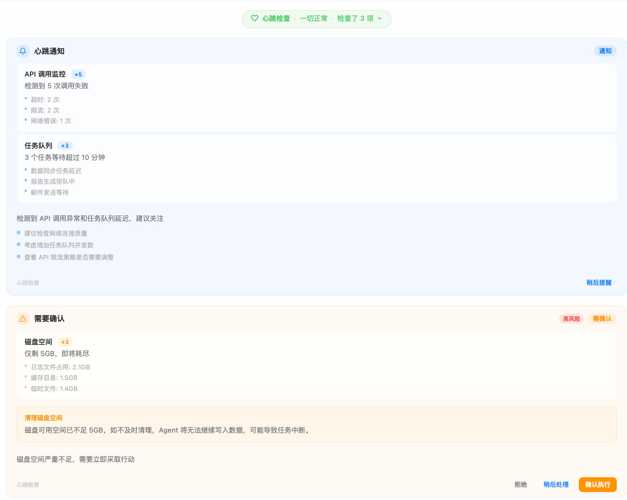Click the 一切正常 status text
This screenshot has width=627, height=500.
click(x=313, y=19)
